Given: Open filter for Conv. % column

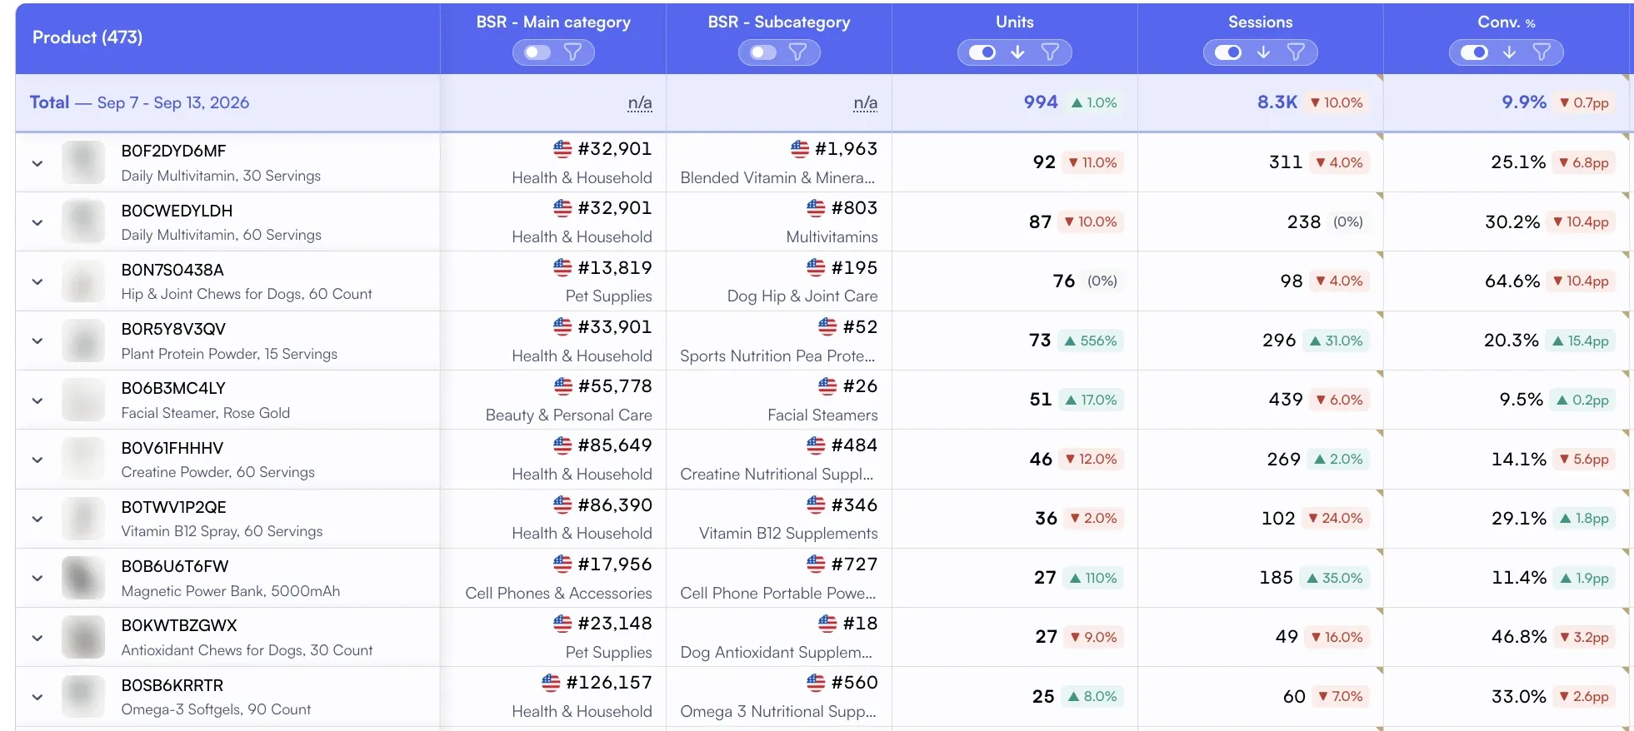Looking at the screenshot, I should [x=1542, y=52].
